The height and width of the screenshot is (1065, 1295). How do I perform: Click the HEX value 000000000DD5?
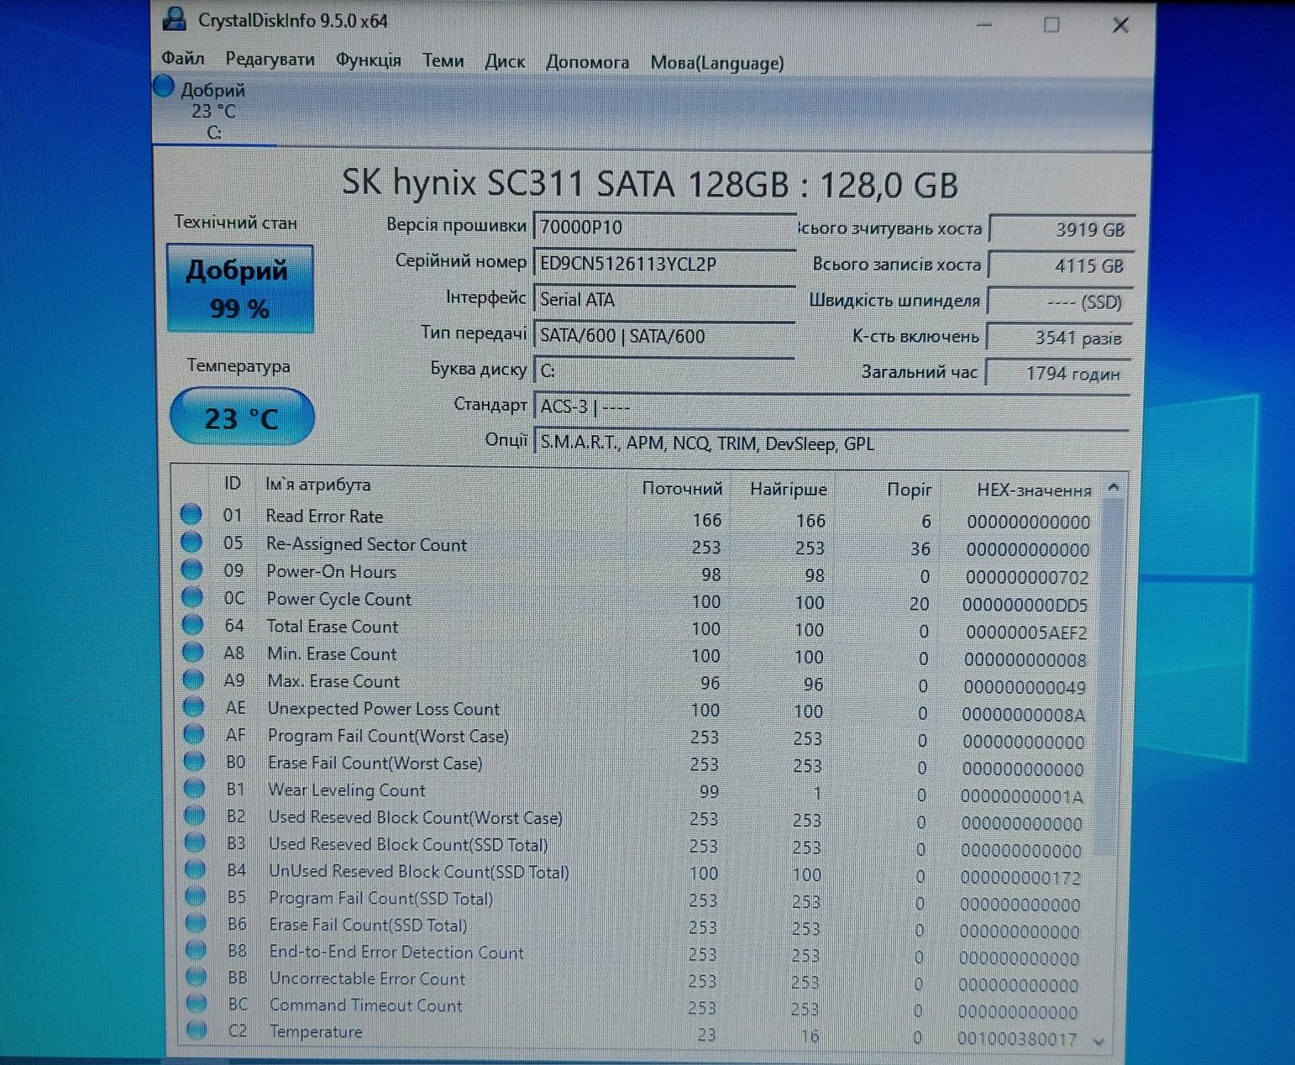(x=1025, y=605)
